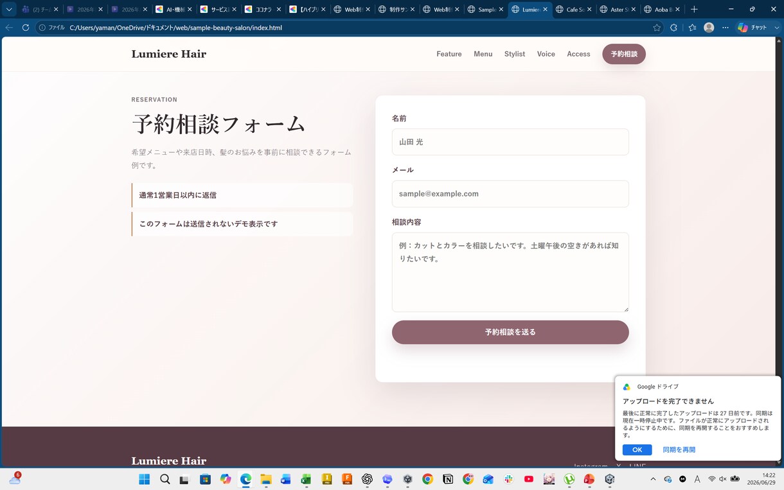Click the このフォームは送信されないデモ表示です note

[242, 224]
